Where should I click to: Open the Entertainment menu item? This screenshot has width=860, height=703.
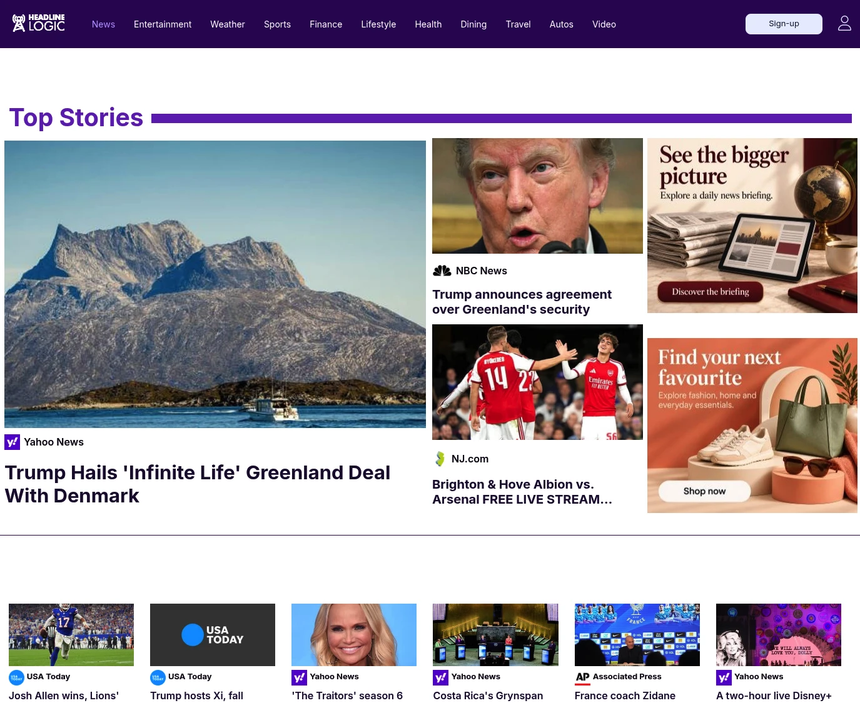(x=163, y=24)
